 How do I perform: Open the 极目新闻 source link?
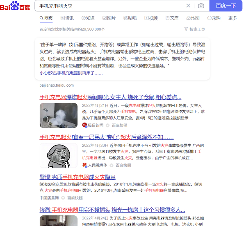click(x=96, y=125)
